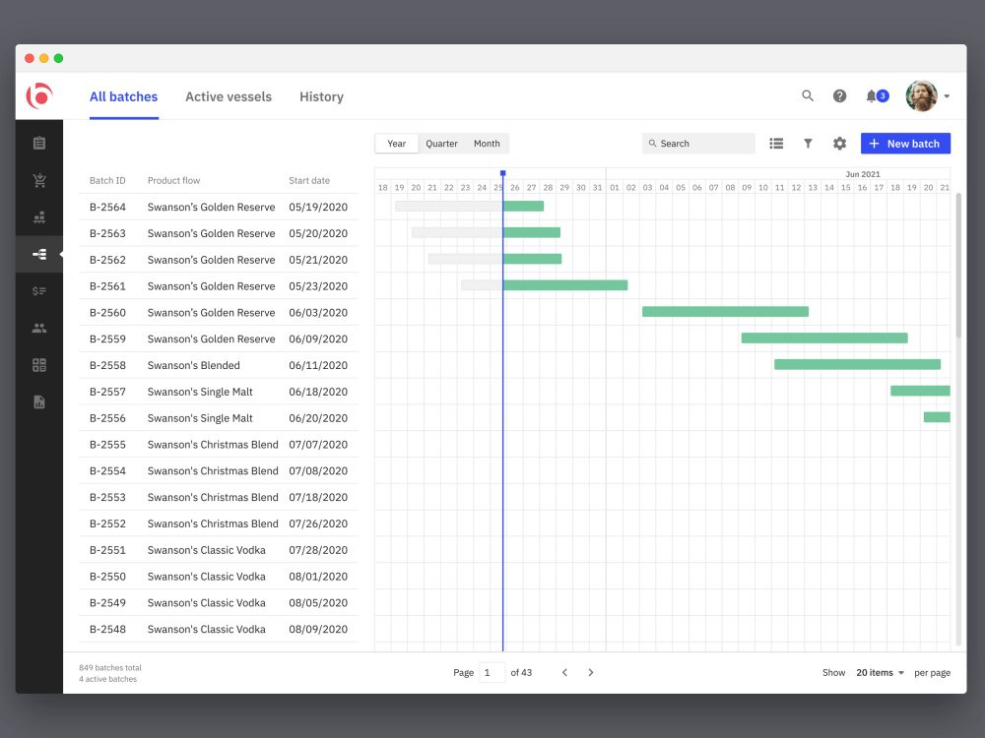Click the vertical scrollbar of the chart
The width and height of the screenshot is (985, 738).
tap(958, 266)
